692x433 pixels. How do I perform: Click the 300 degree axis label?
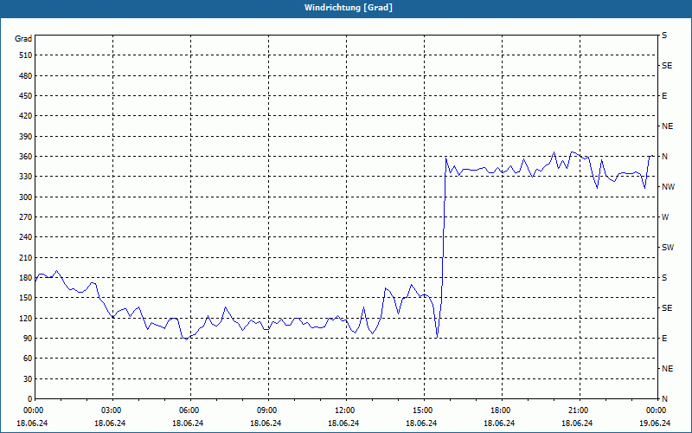tap(26, 197)
